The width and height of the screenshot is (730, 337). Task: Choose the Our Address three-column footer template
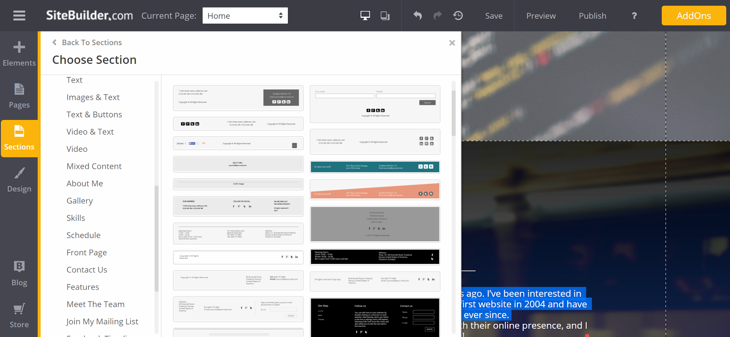pyautogui.click(x=238, y=207)
